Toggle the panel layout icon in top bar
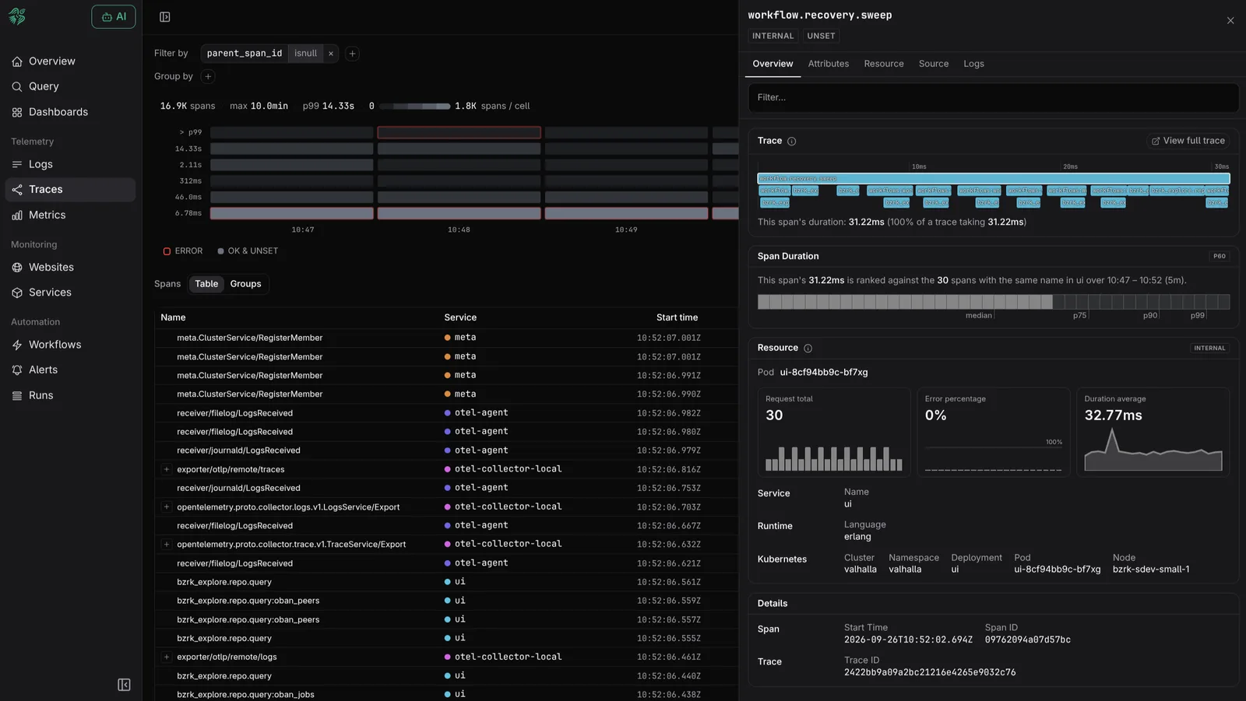The height and width of the screenshot is (701, 1246). tap(165, 17)
